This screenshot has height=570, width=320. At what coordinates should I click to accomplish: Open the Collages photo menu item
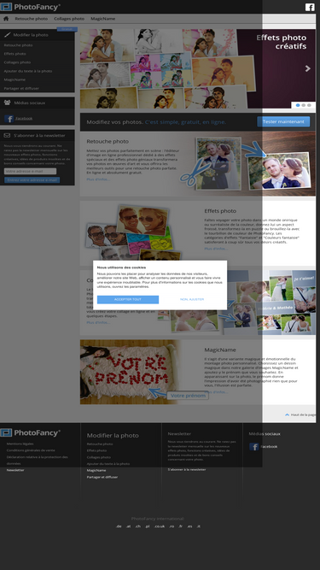pyautogui.click(x=69, y=19)
